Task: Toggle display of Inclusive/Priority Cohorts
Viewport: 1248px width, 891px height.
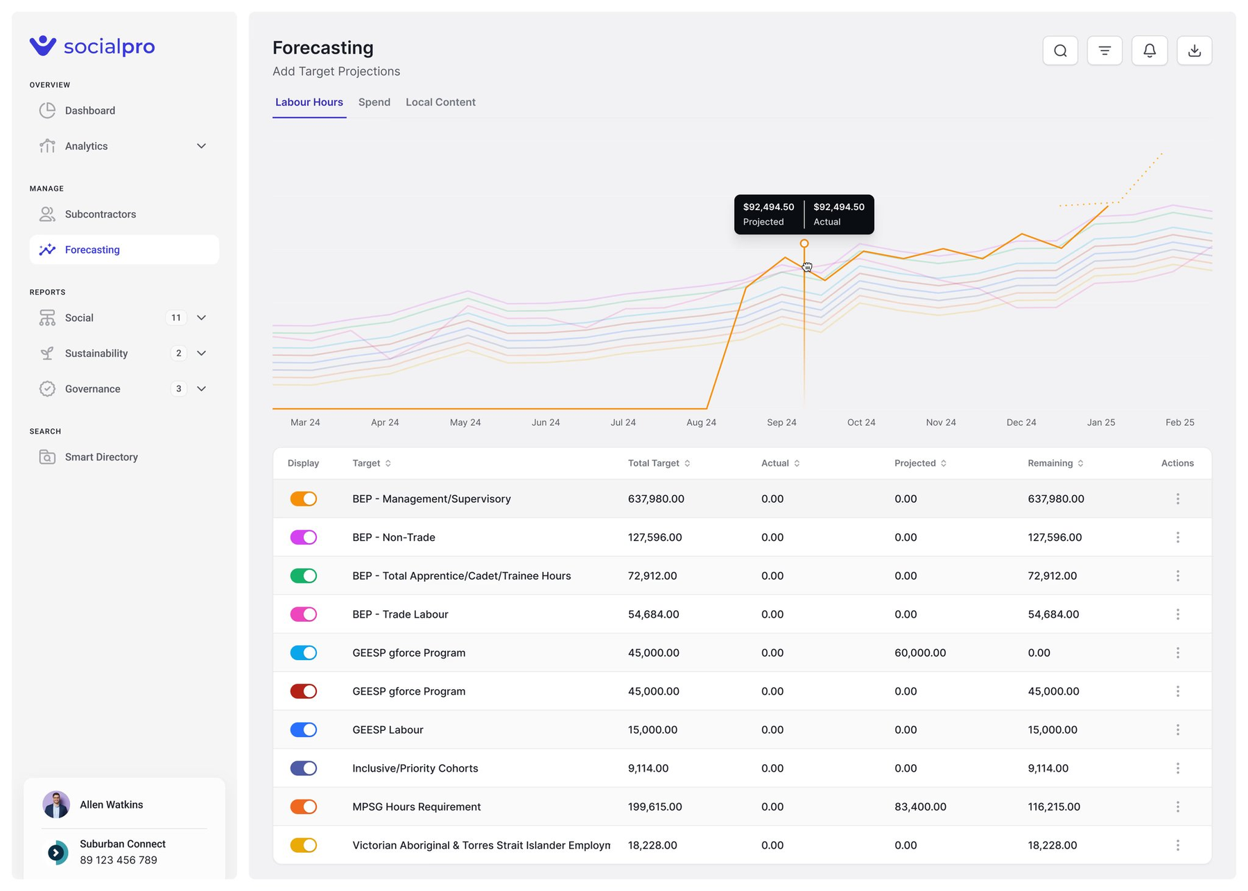Action: click(x=304, y=768)
